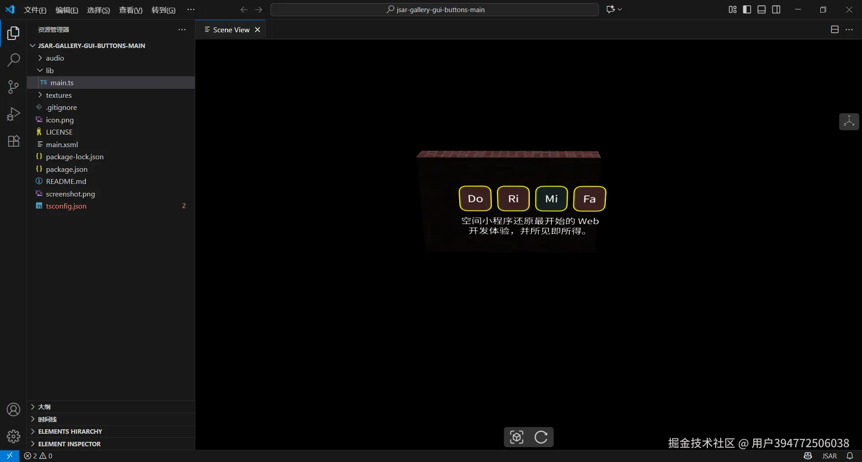The image size is (862, 462).
Task: Click the Ri button in scene
Action: point(513,199)
